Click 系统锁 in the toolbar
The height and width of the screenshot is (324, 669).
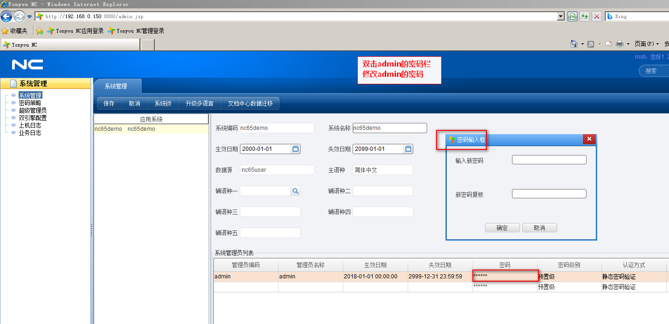(x=163, y=103)
